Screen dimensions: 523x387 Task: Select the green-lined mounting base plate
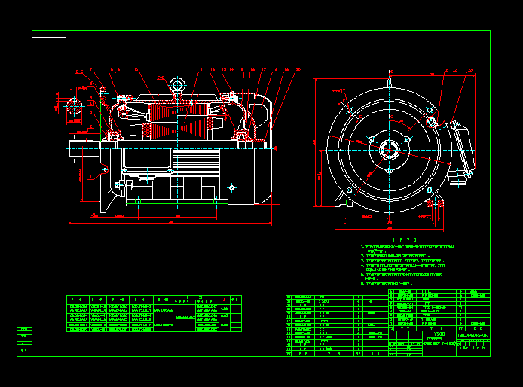(177, 202)
